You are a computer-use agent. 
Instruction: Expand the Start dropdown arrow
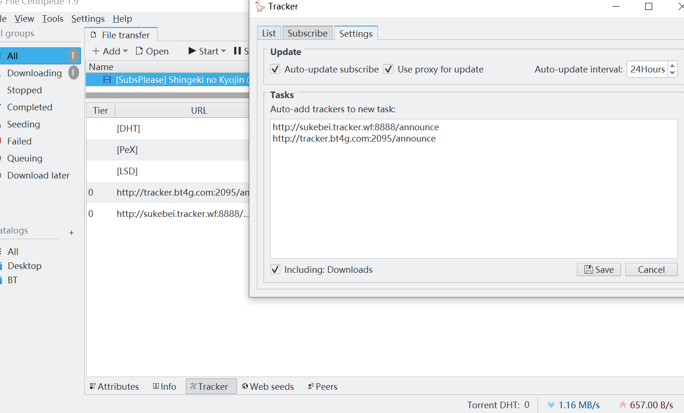(x=223, y=51)
